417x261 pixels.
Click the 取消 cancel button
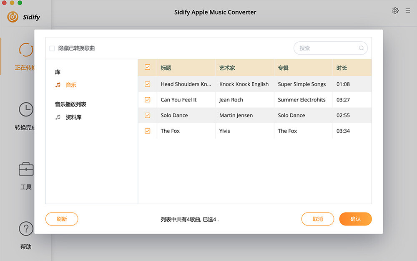(x=317, y=219)
